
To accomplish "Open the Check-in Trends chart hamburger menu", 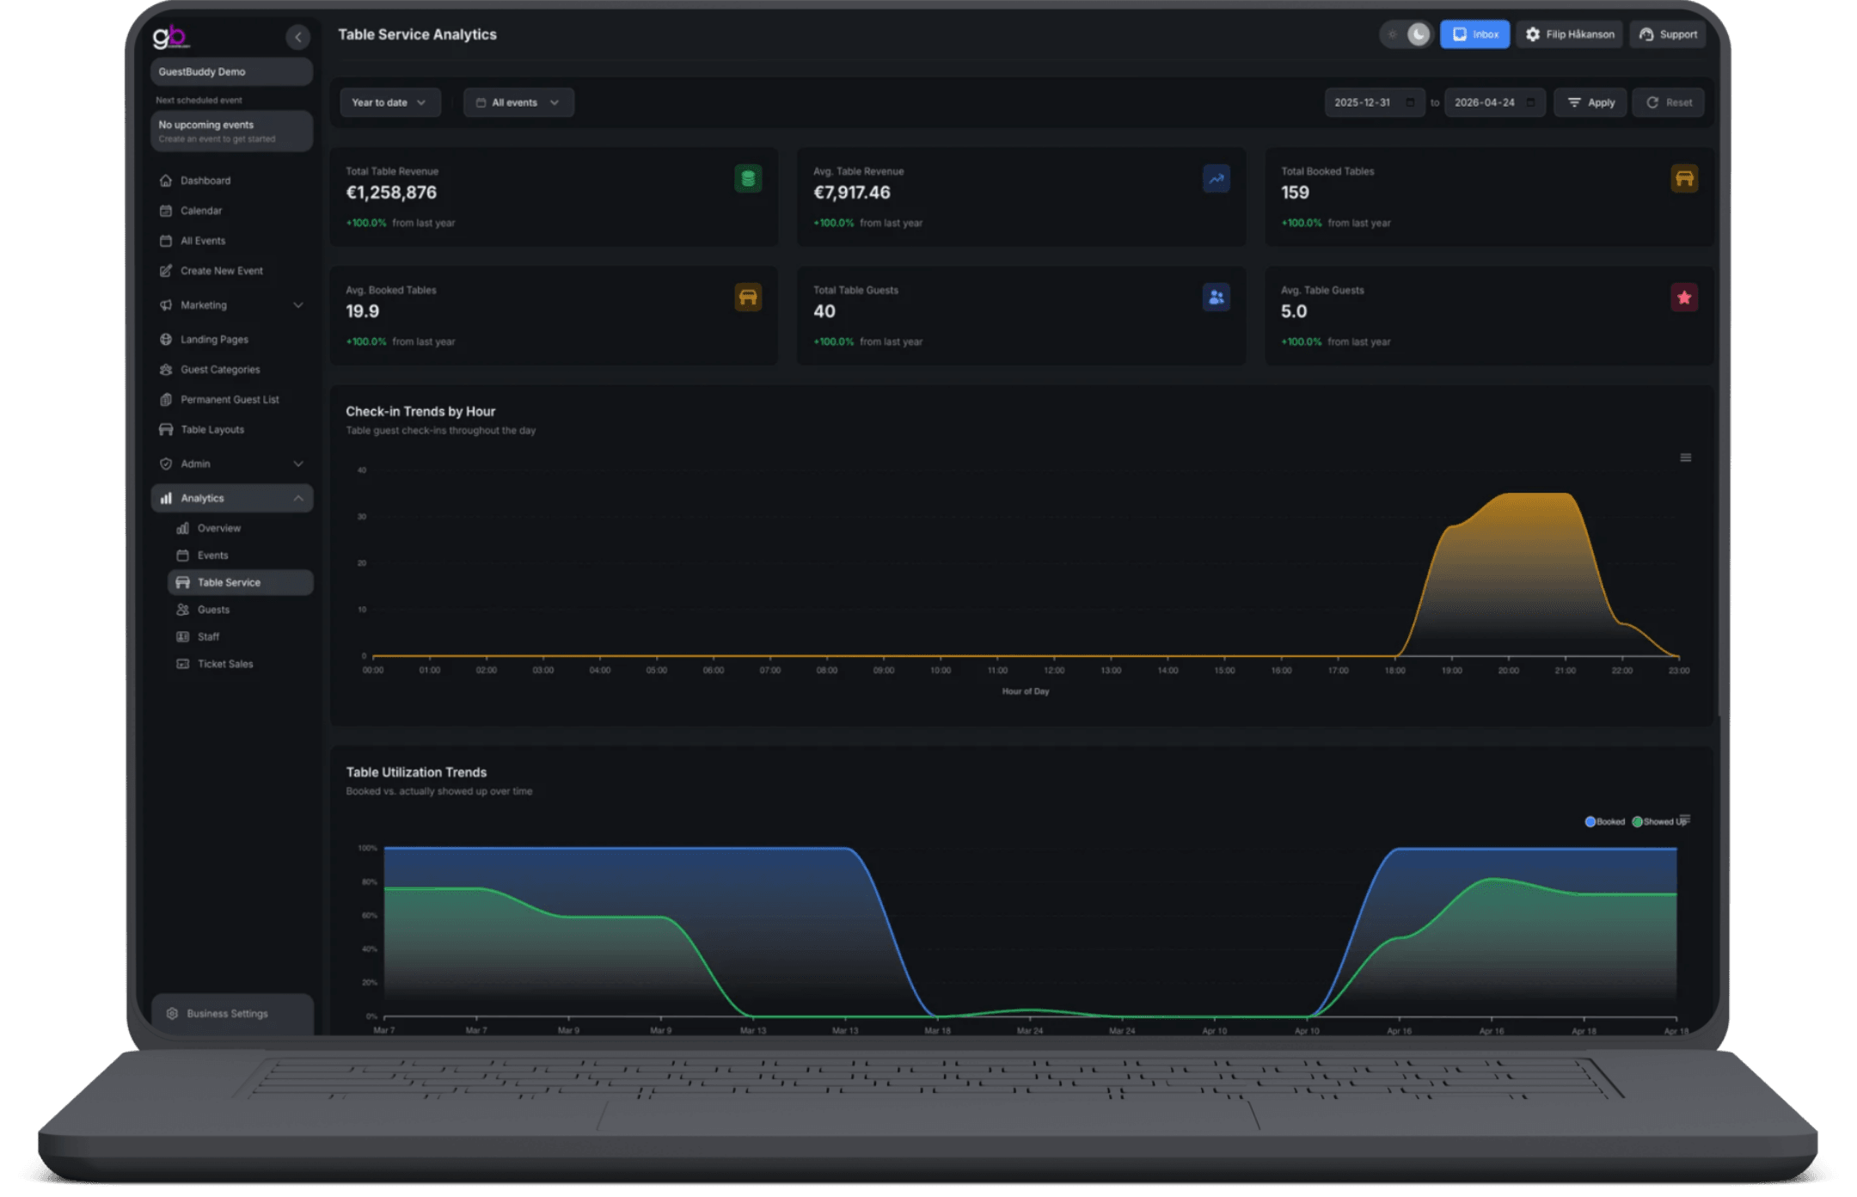I will click(1685, 457).
